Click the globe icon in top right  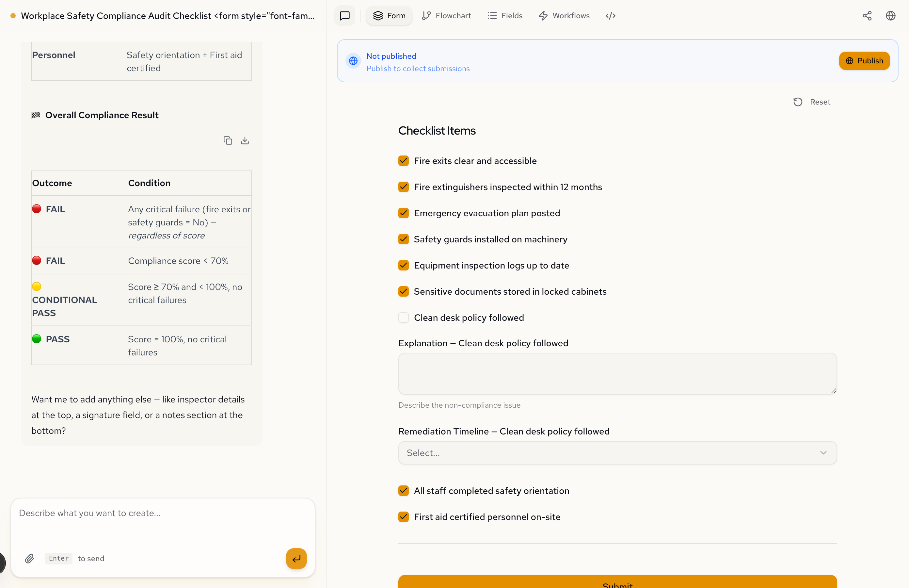point(890,16)
